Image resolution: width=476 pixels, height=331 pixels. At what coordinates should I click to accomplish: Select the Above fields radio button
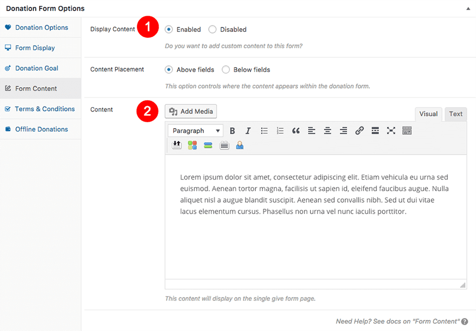[169, 70]
